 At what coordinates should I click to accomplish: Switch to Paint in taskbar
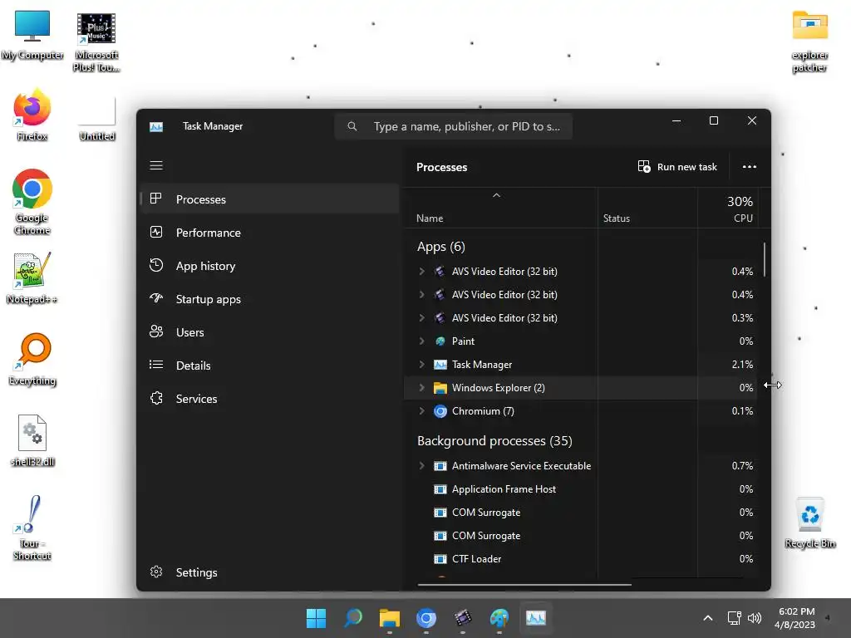[x=499, y=618]
